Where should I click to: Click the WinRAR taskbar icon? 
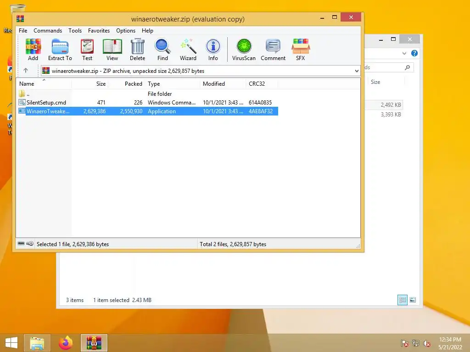(94, 343)
